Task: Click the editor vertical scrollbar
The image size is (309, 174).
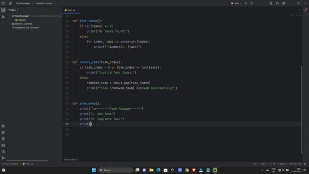Action: [x=301, y=110]
